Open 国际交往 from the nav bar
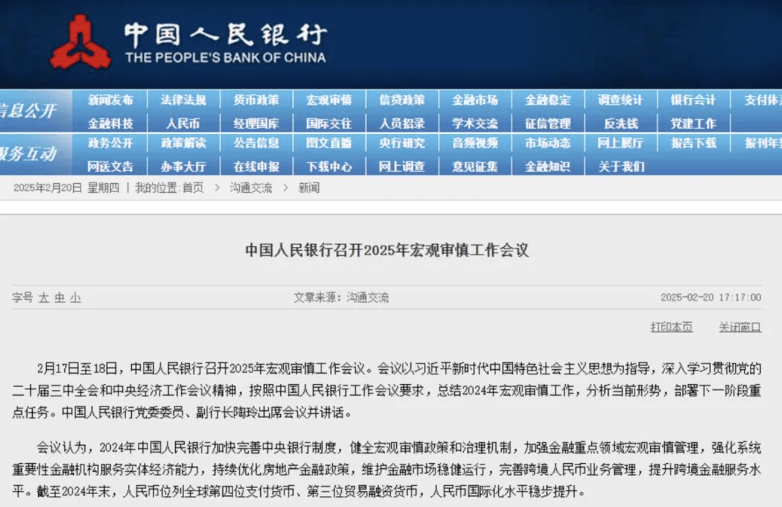782x507 pixels. click(x=329, y=124)
